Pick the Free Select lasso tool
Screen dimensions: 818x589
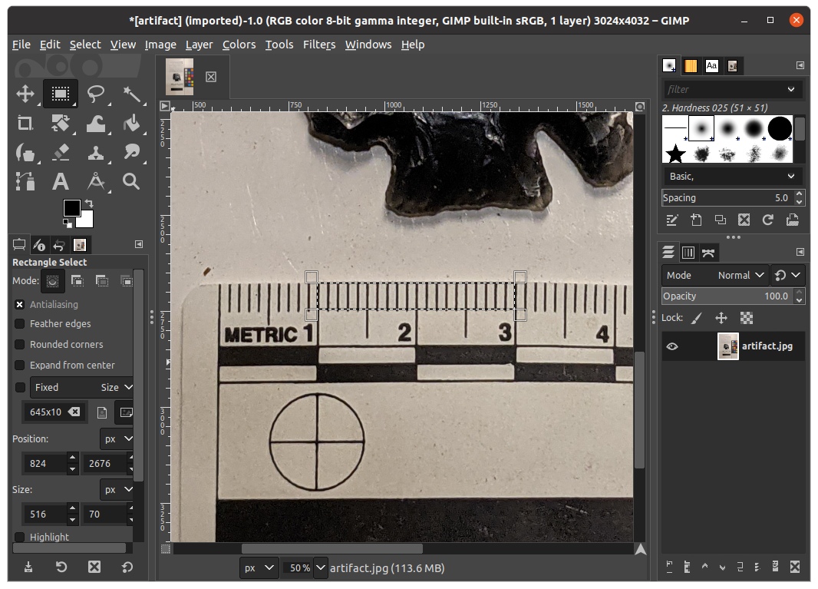tap(96, 94)
